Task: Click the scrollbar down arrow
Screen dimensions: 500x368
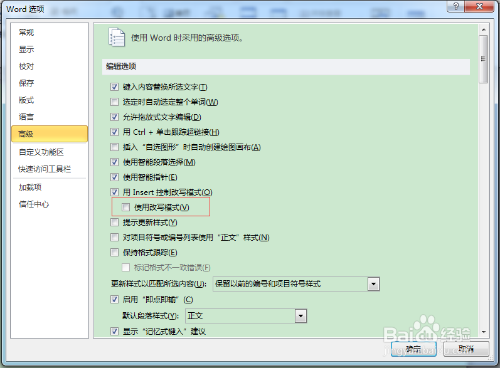Action: (484, 332)
